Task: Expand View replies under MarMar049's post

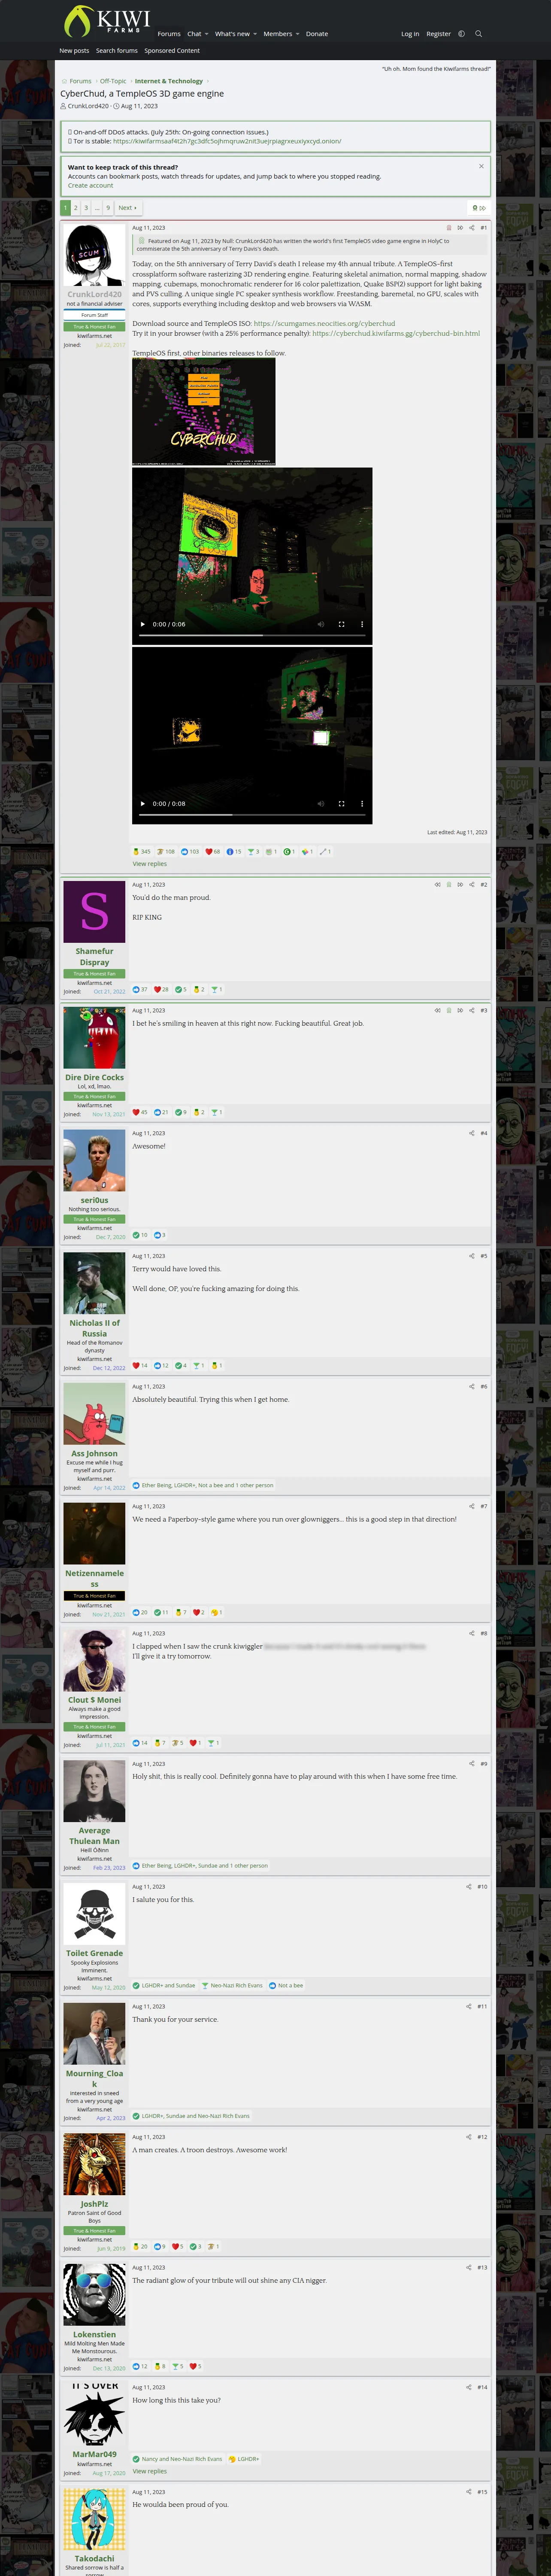Action: coord(150,2471)
